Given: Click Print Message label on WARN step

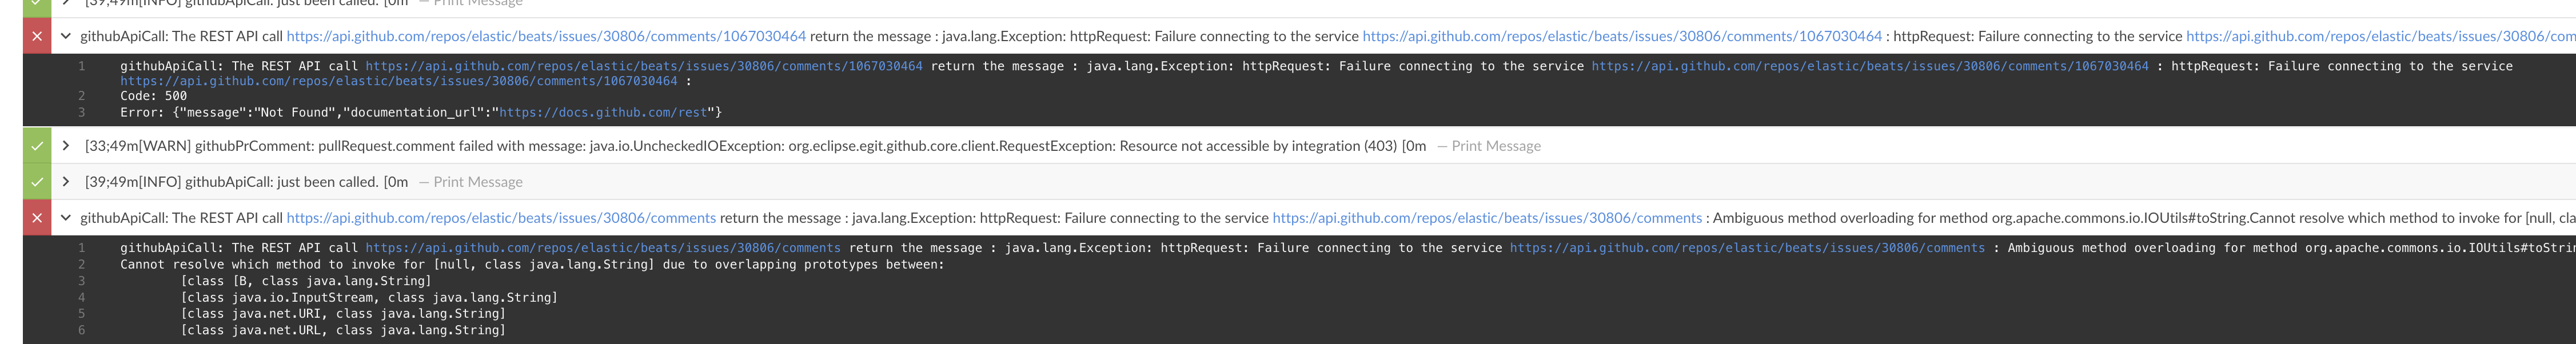Looking at the screenshot, I should (x=1496, y=146).
